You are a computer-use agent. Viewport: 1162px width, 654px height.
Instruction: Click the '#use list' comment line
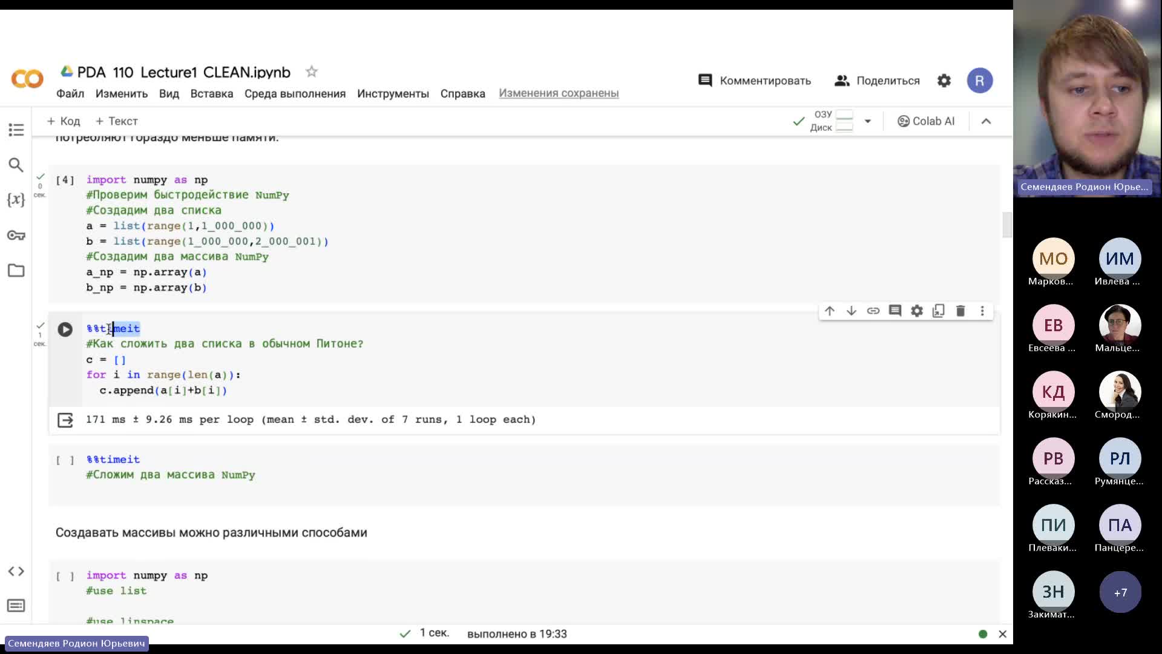116,590
